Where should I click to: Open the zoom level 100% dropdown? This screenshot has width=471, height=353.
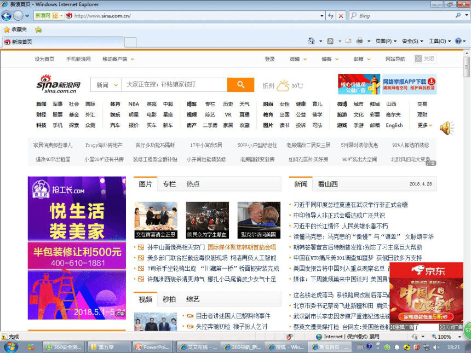coord(458,337)
